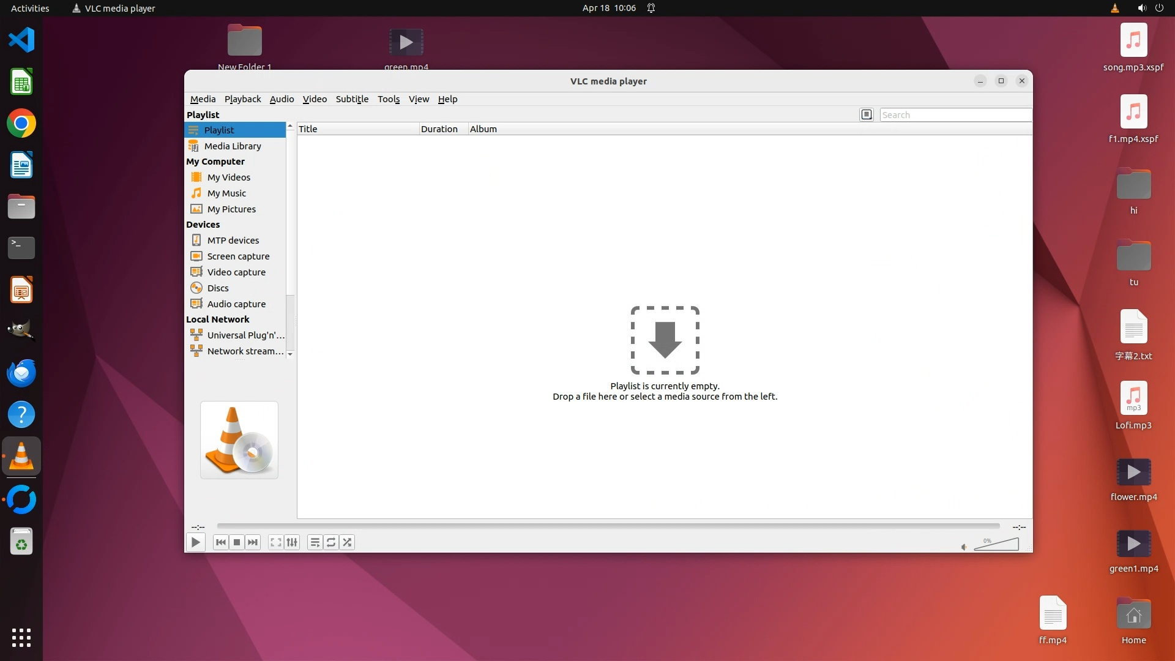This screenshot has width=1175, height=661.
Task: Toggle the playlist view button
Action: pyautogui.click(x=315, y=542)
